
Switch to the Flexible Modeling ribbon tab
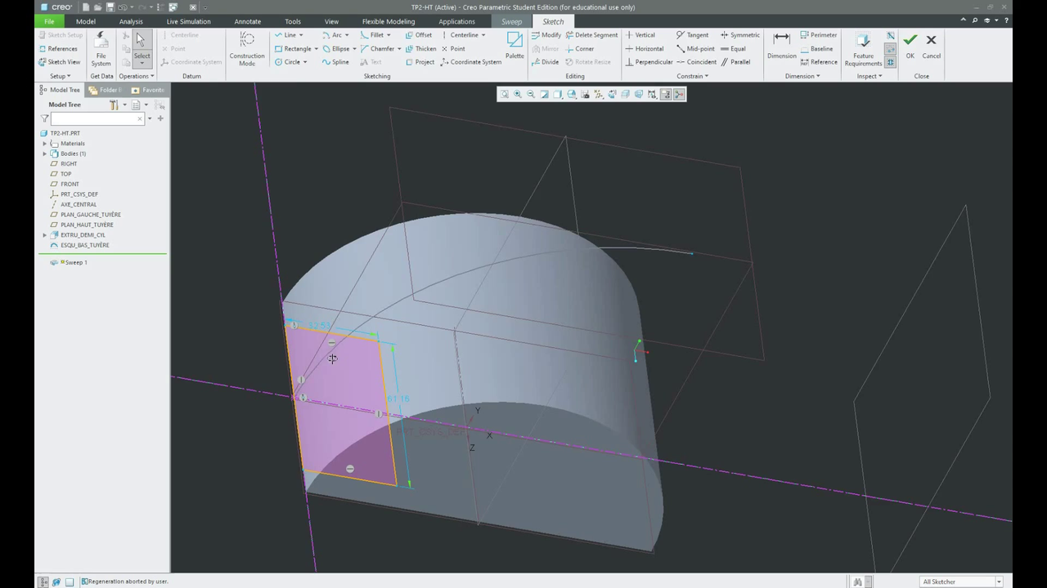click(x=388, y=21)
